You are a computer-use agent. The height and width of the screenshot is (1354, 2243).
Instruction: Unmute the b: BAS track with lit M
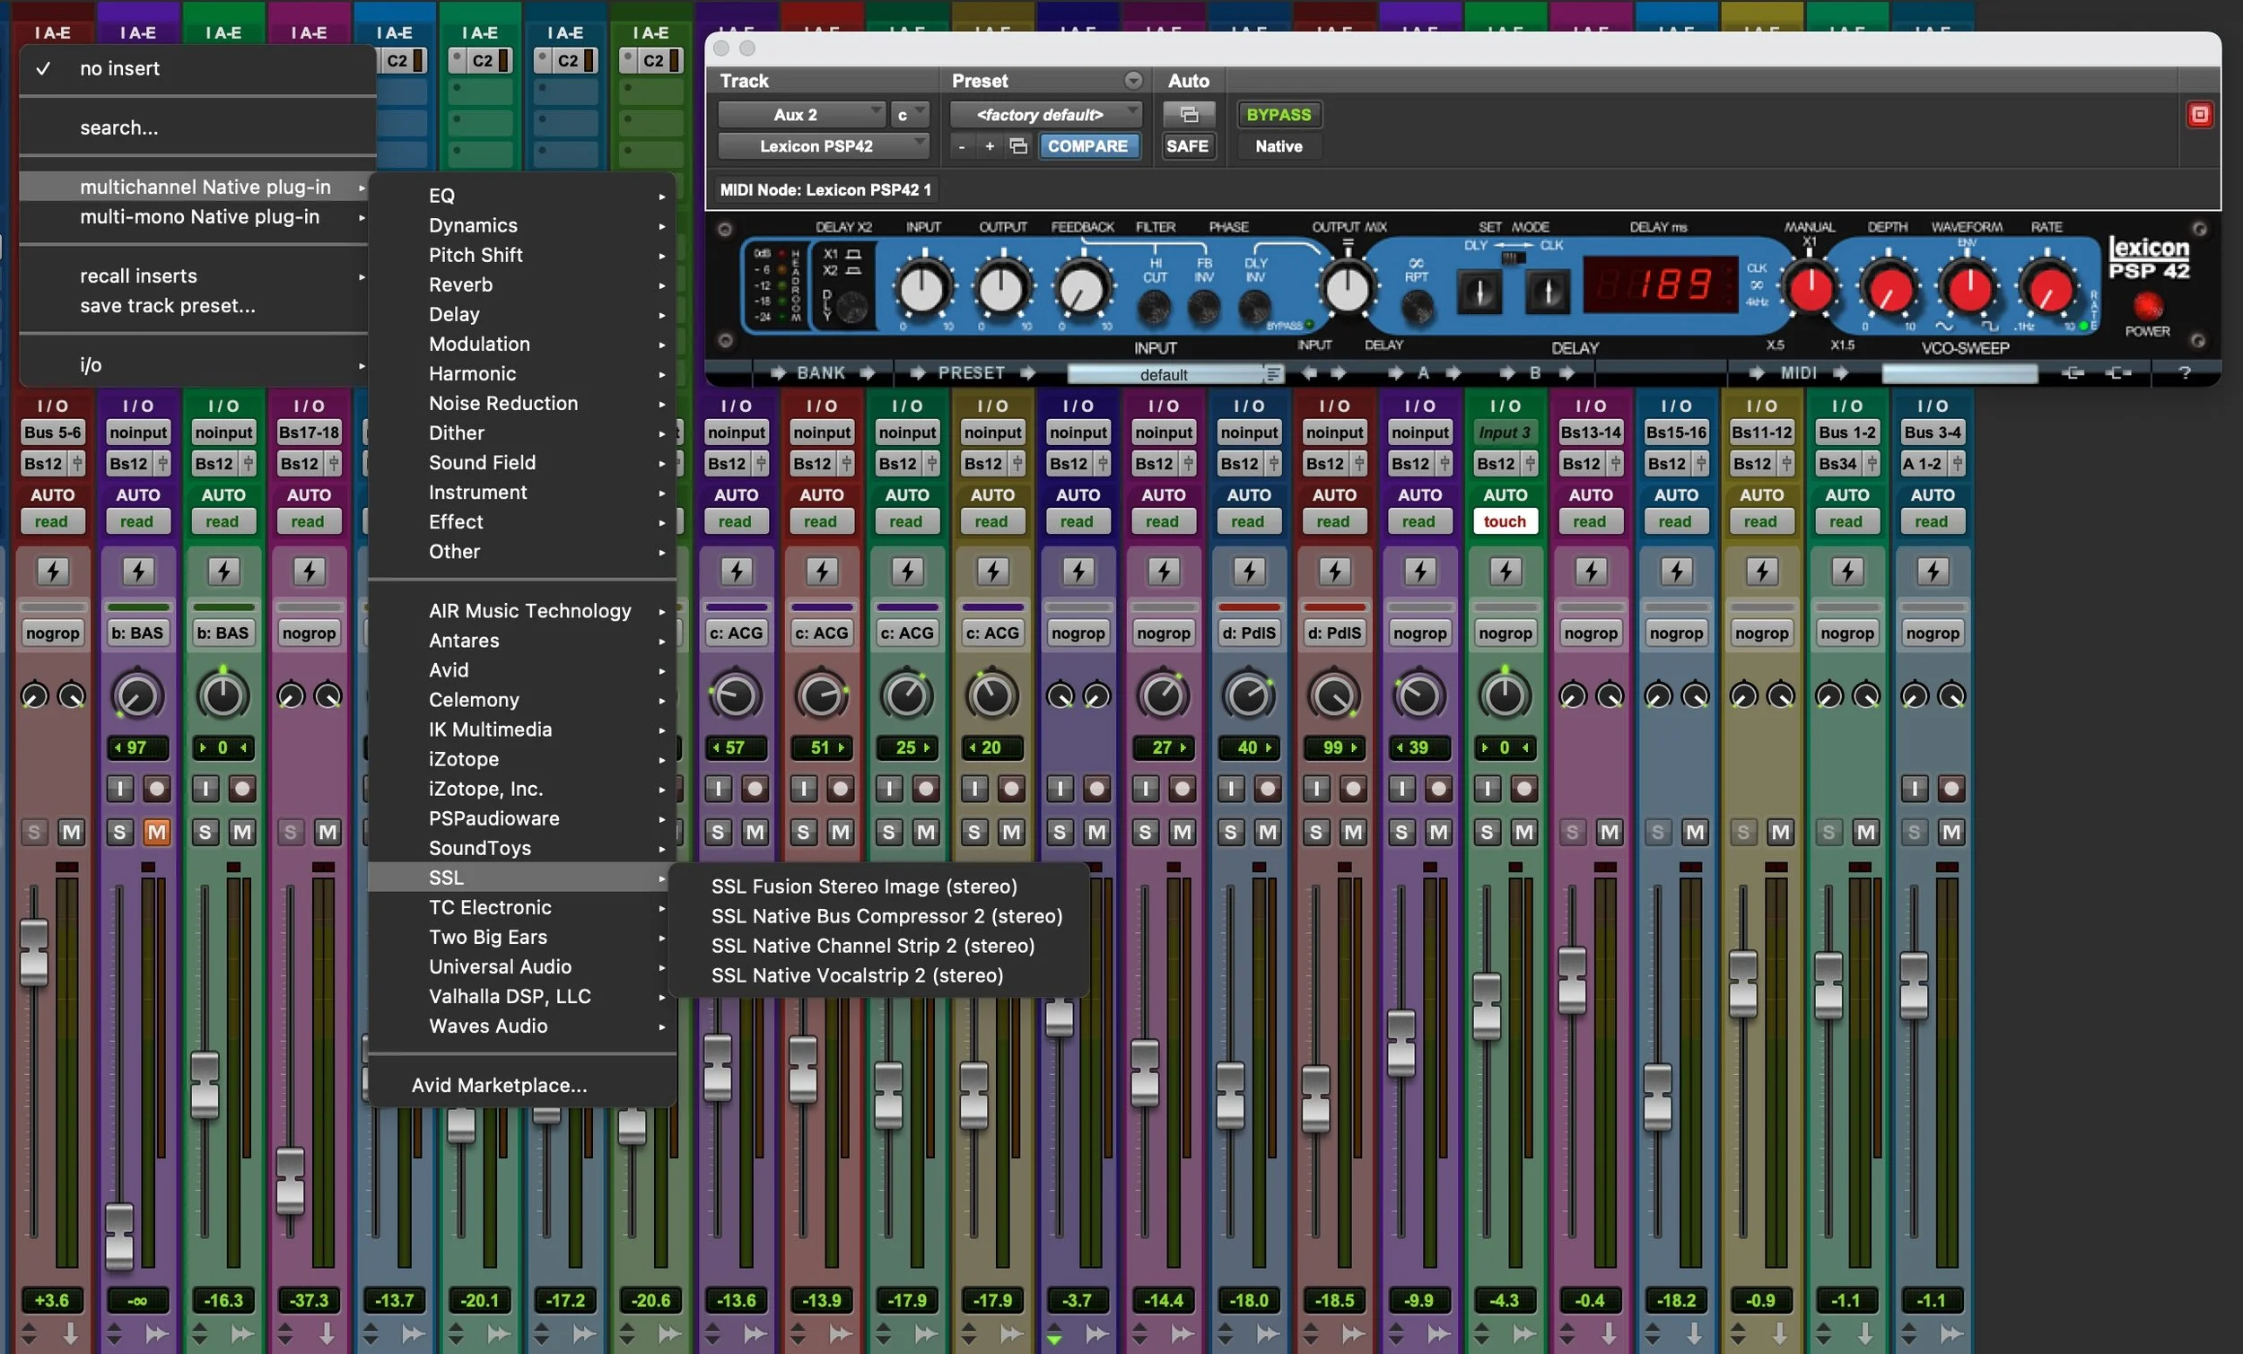pyautogui.click(x=157, y=832)
